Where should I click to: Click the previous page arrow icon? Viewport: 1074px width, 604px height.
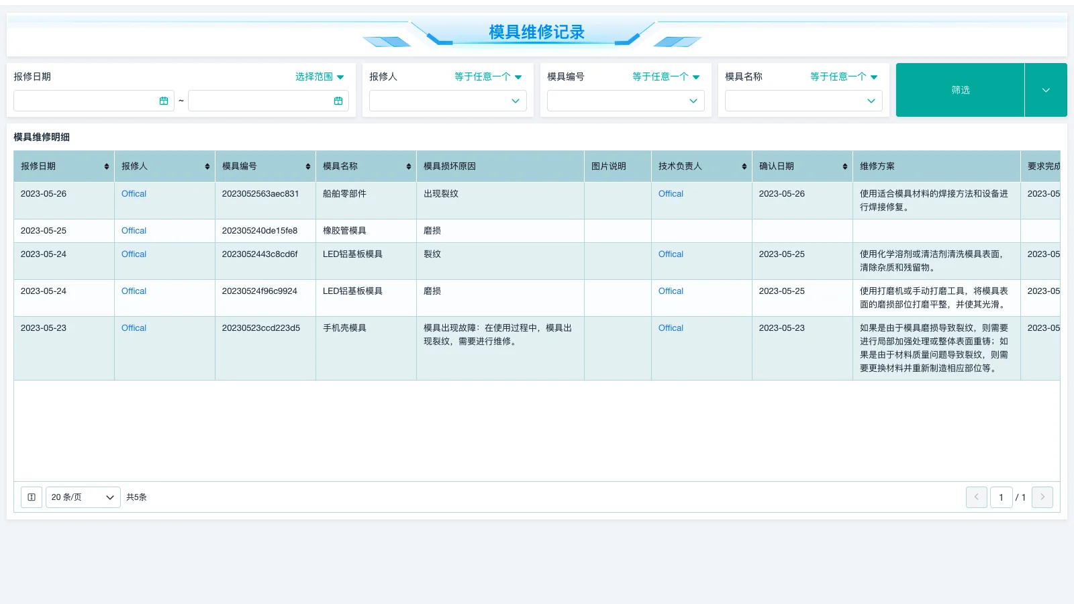977,497
